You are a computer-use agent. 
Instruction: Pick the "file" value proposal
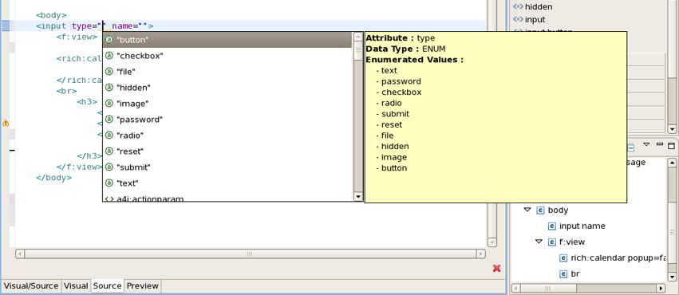(x=227, y=72)
